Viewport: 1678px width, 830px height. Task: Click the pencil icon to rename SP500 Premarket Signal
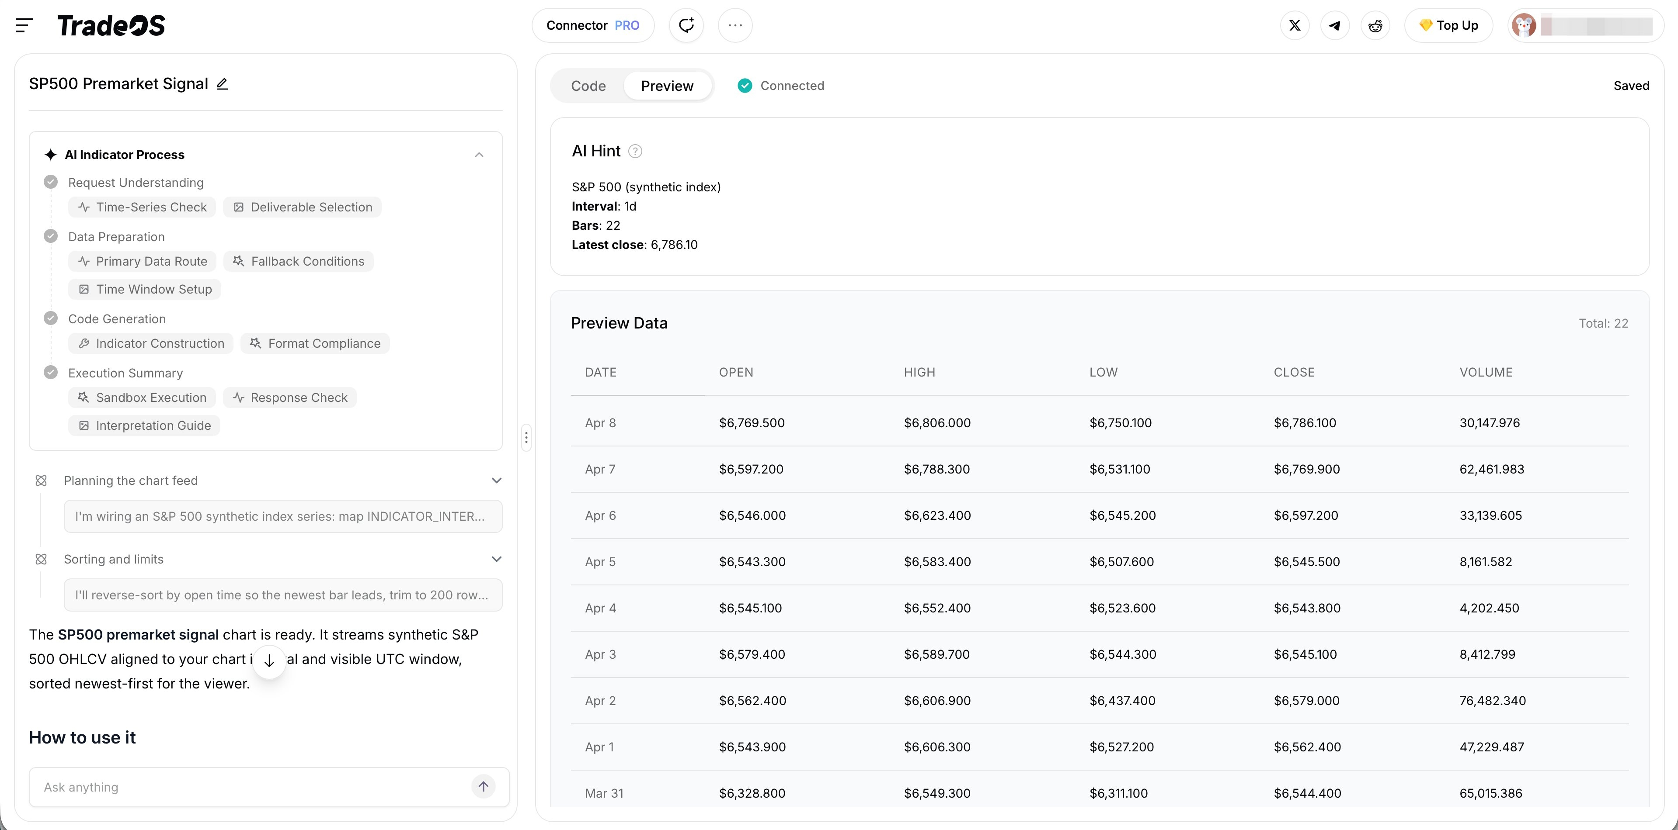click(222, 84)
